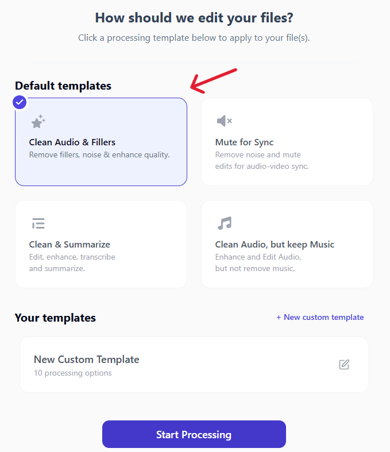Viewport: 390px width, 452px height.
Task: Click the New Custom Template name
Action: (87, 360)
